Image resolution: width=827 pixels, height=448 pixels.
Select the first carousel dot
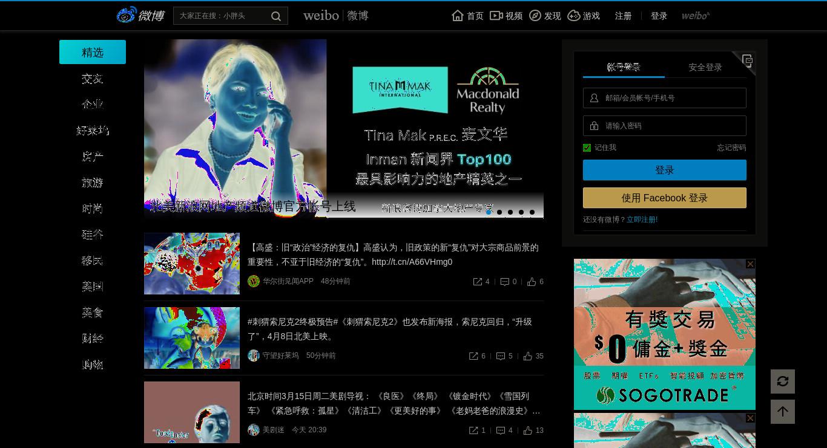pos(489,212)
